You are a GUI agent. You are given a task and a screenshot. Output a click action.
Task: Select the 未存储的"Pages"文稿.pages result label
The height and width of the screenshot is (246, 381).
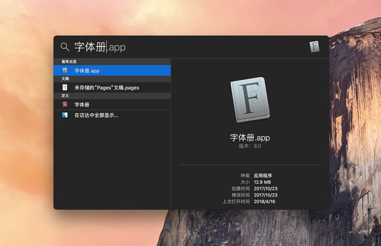[107, 88]
